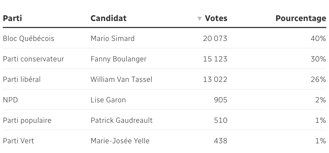Viewport: 329px width, 153px height.
Task: Sort table by Parti column header
Action: pos(12,18)
